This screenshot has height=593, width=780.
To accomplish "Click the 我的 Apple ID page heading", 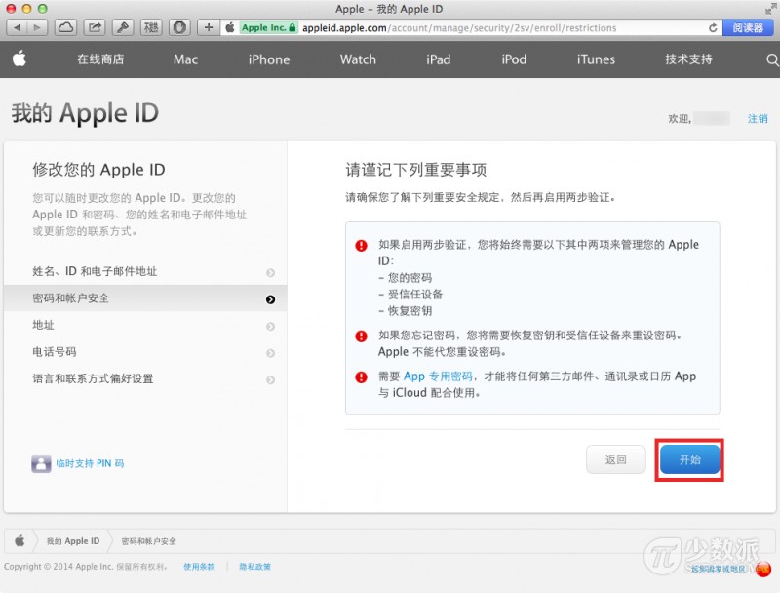I will coord(85,113).
